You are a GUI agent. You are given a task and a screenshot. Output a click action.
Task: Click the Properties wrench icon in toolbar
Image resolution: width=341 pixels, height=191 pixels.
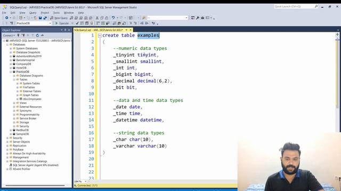(198, 18)
